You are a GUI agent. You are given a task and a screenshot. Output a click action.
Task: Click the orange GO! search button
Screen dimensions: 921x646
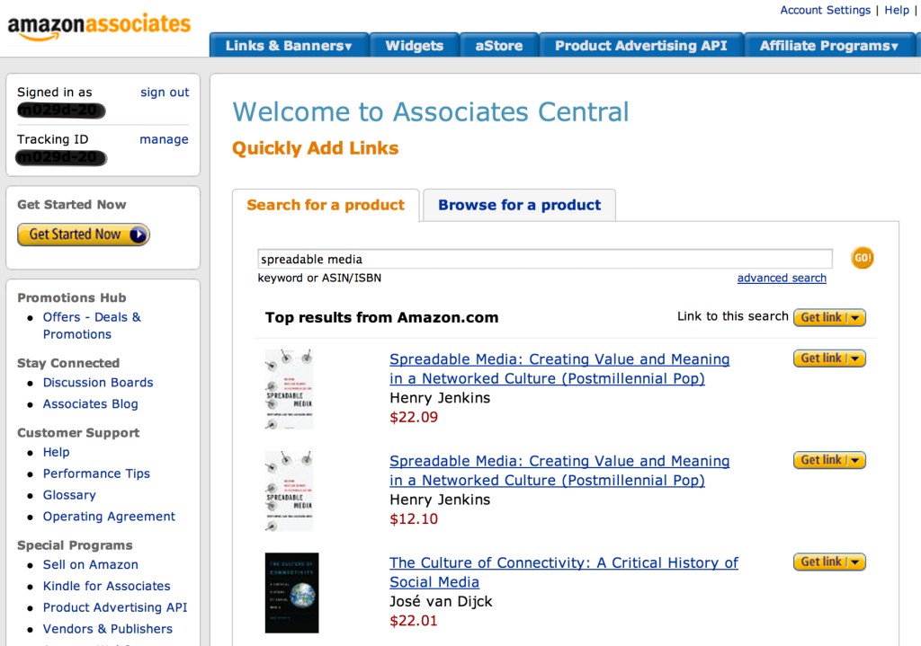click(862, 259)
